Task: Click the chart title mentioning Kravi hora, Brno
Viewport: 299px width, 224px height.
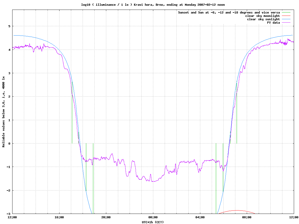Action: point(153,5)
